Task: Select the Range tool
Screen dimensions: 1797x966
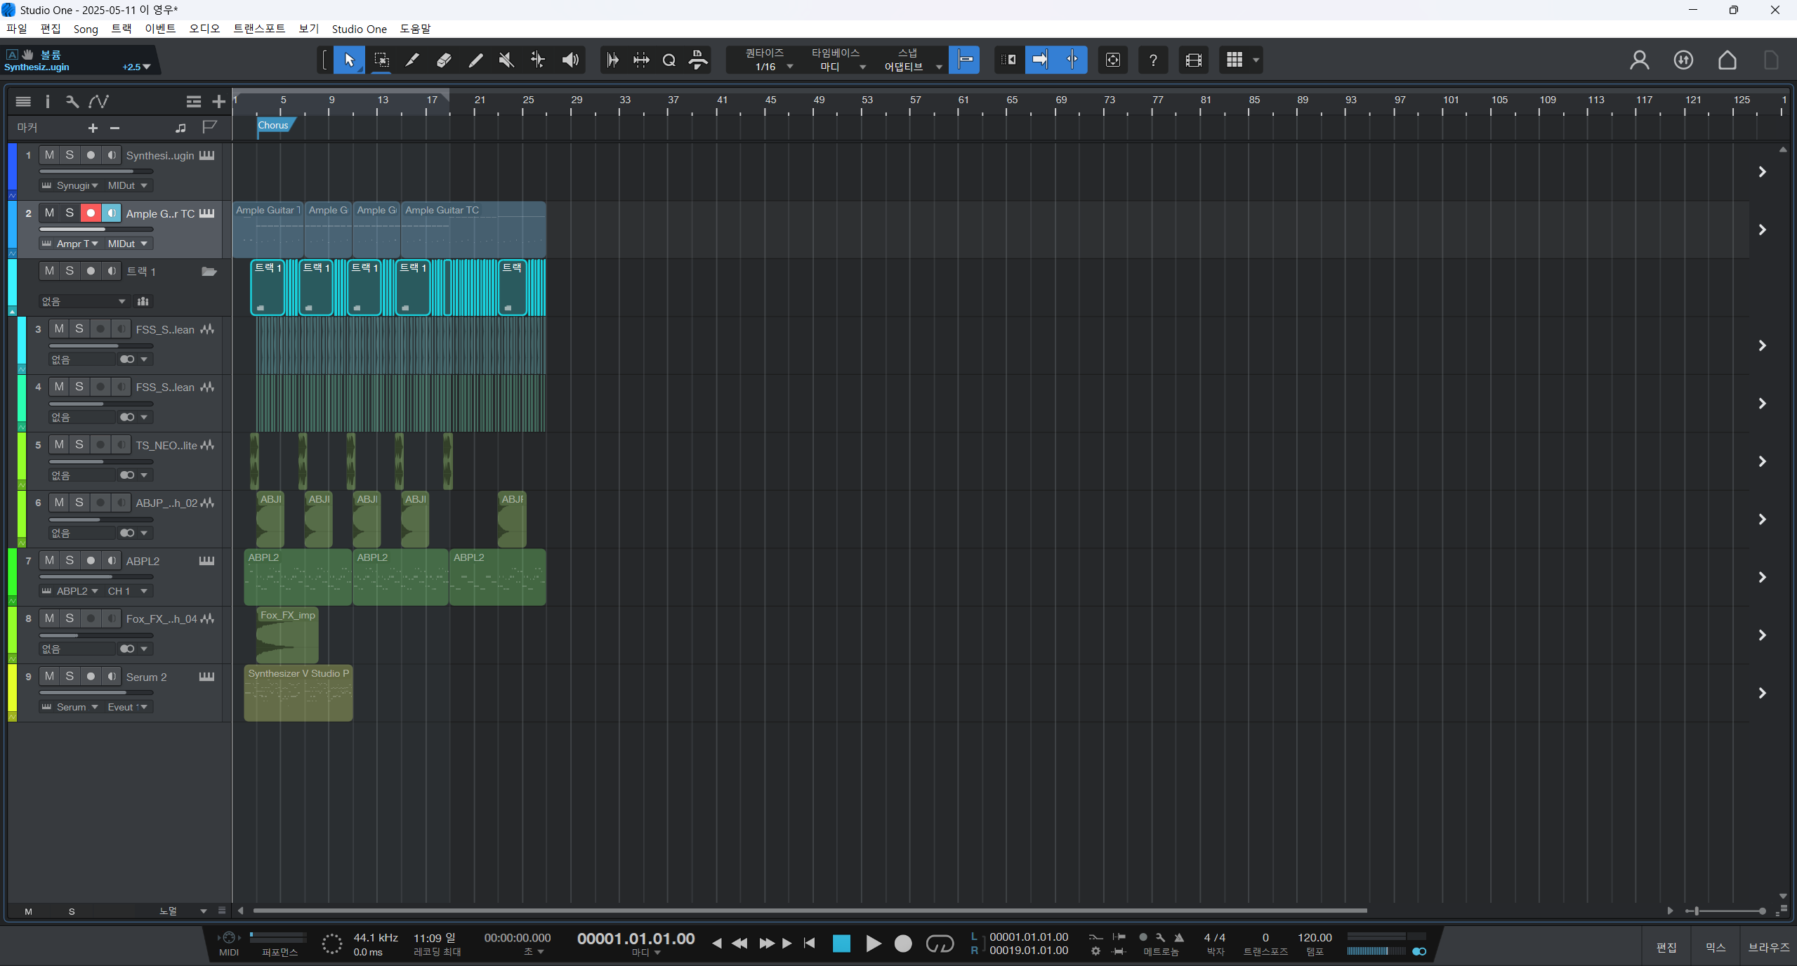Action: click(x=381, y=60)
